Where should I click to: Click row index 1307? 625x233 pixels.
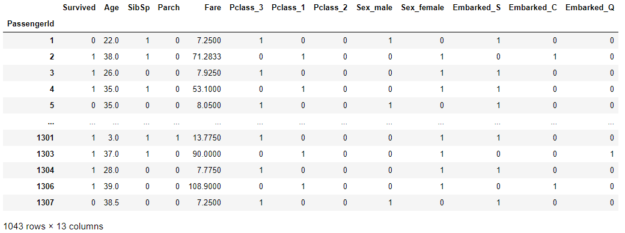click(x=46, y=203)
